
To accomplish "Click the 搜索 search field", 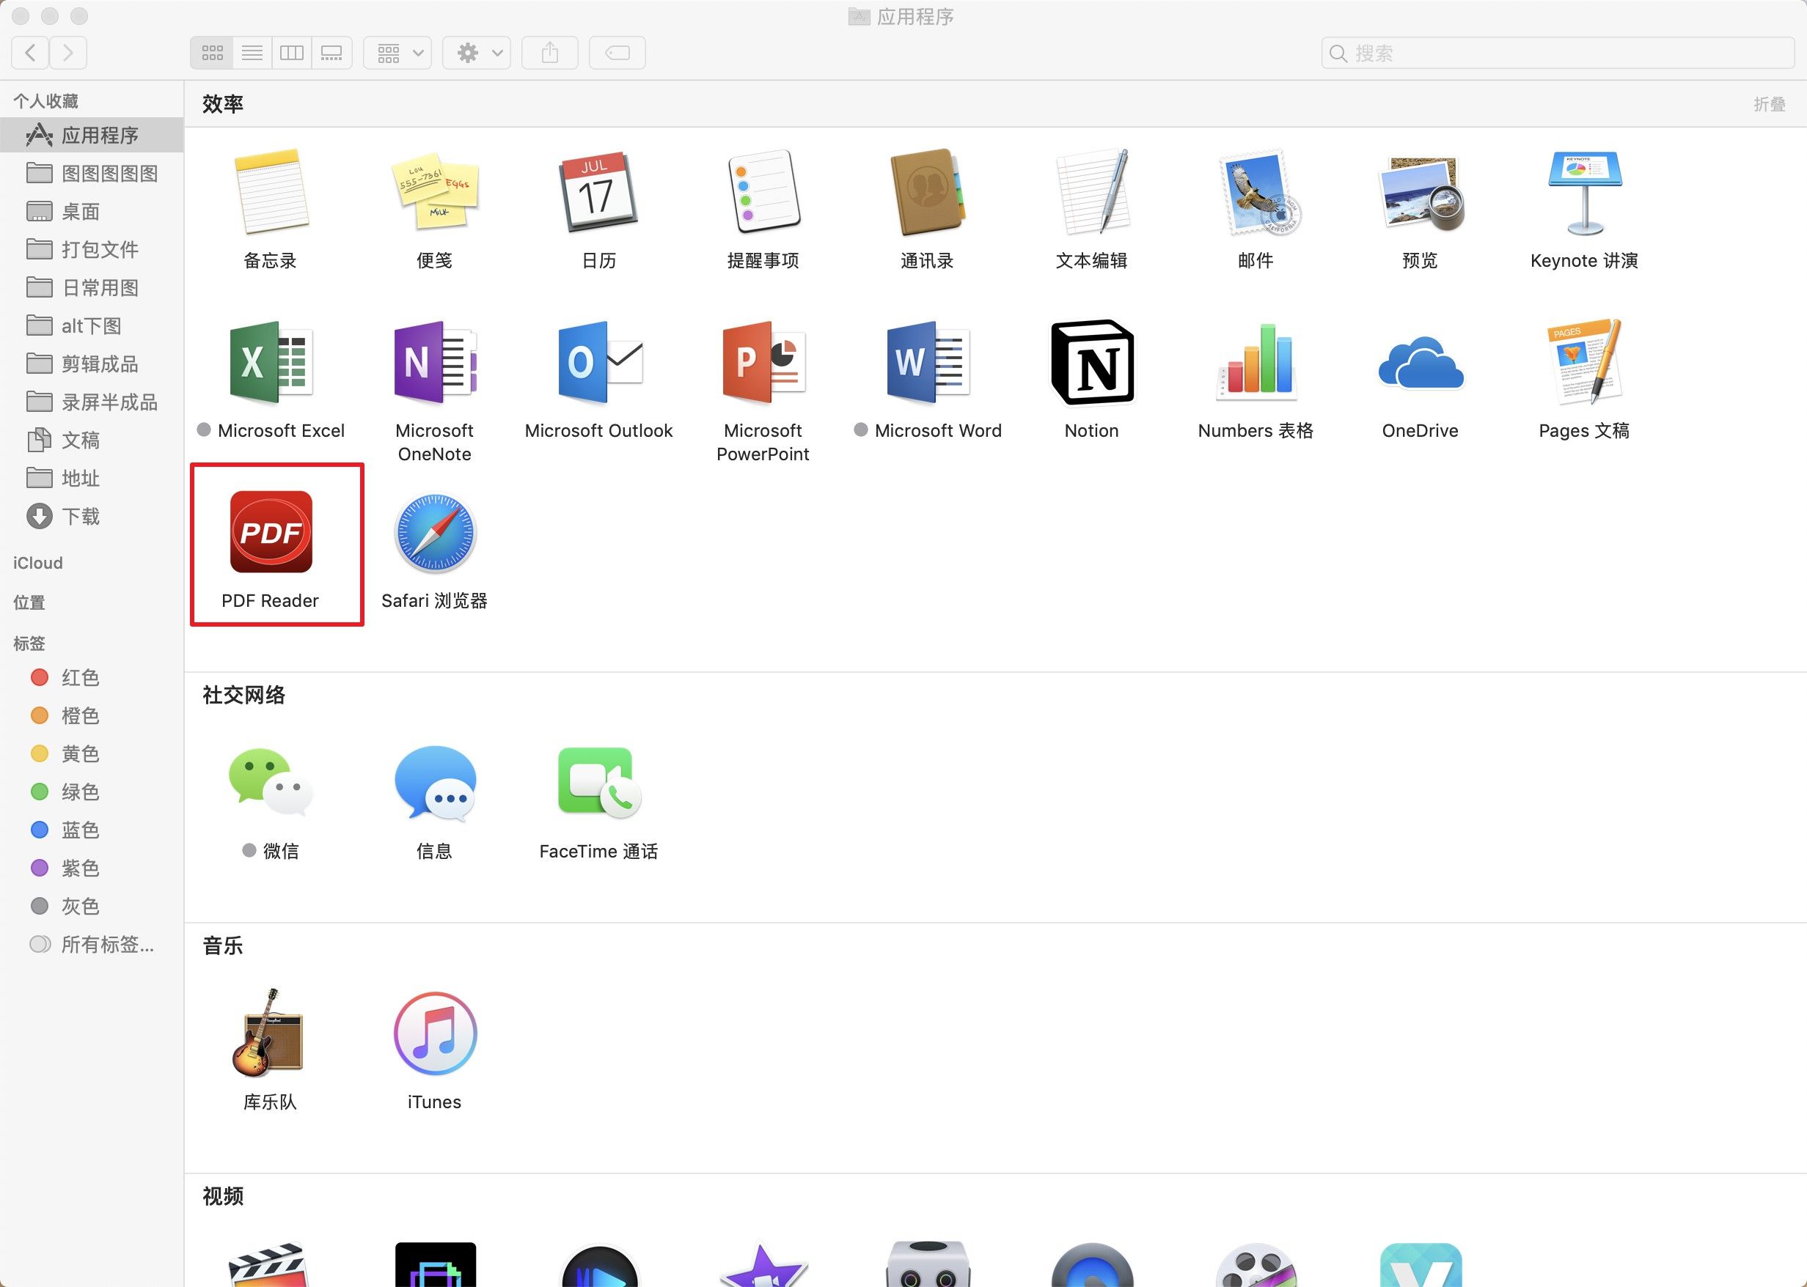I will coord(1557,53).
